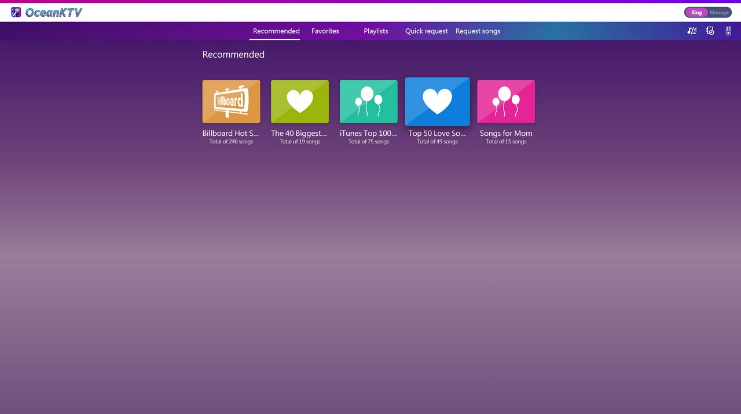Open the request history notebook icon

(710, 31)
